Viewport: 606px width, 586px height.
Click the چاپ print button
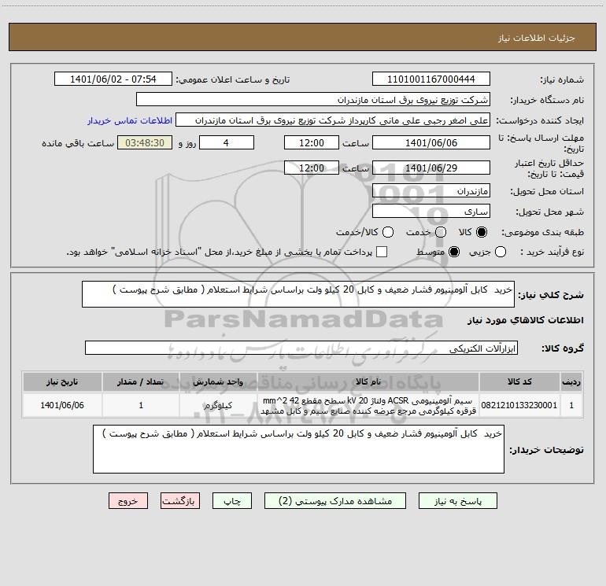pos(232,500)
